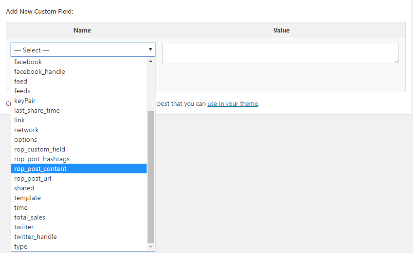This screenshot has width=413, height=253.
Task: Choose network from the list
Action: (x=26, y=130)
